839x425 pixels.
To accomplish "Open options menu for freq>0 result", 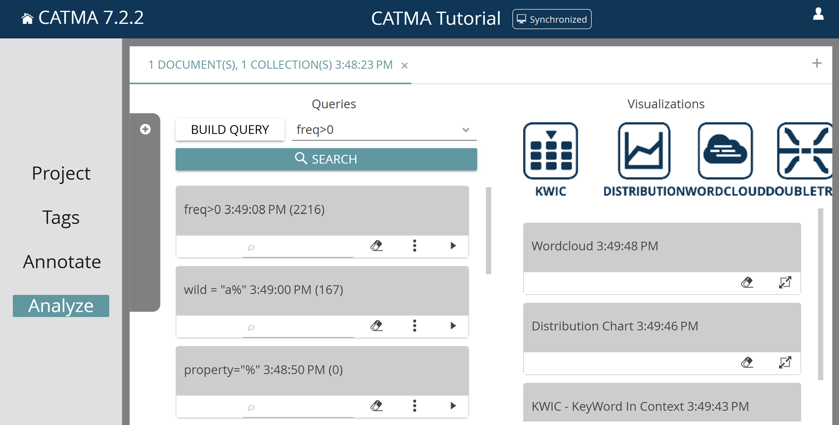I will pyautogui.click(x=414, y=246).
